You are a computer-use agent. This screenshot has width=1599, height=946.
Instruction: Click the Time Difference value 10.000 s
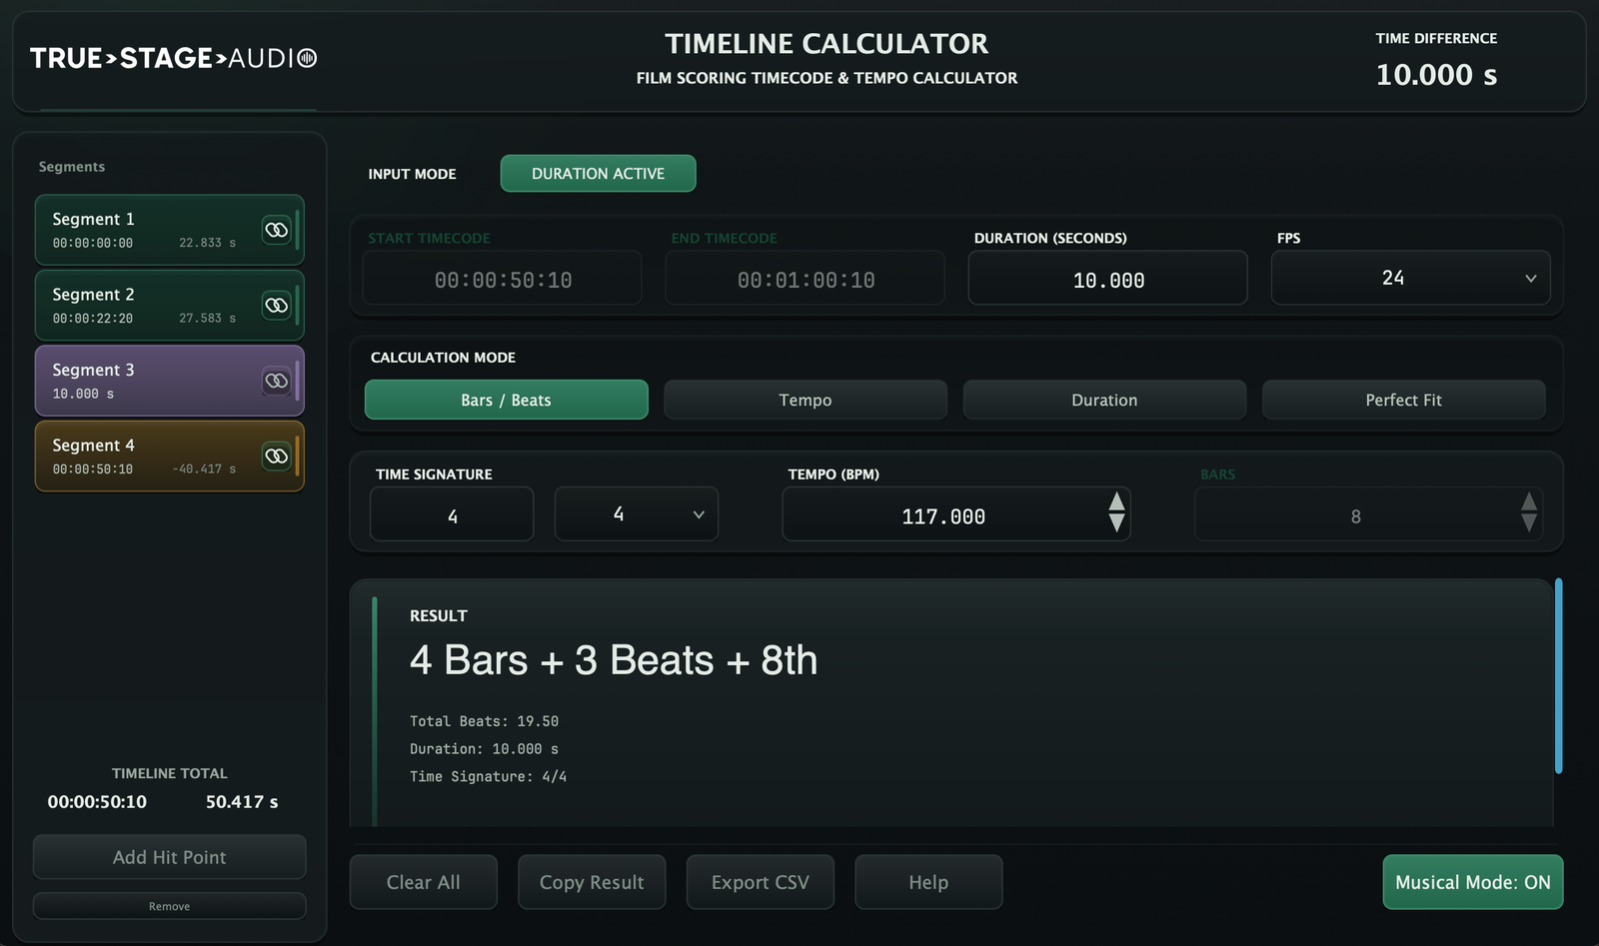coord(1436,75)
